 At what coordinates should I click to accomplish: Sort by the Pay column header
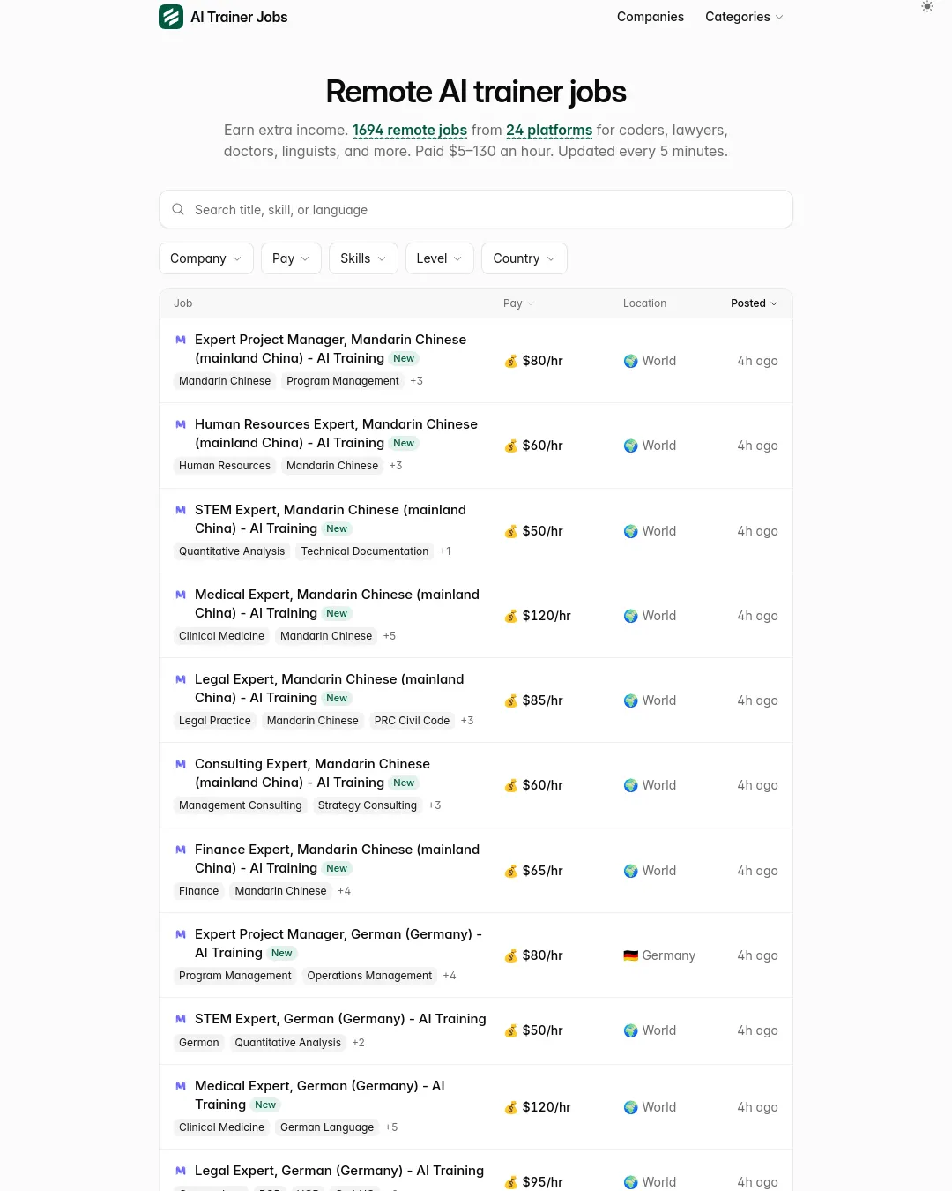(518, 303)
